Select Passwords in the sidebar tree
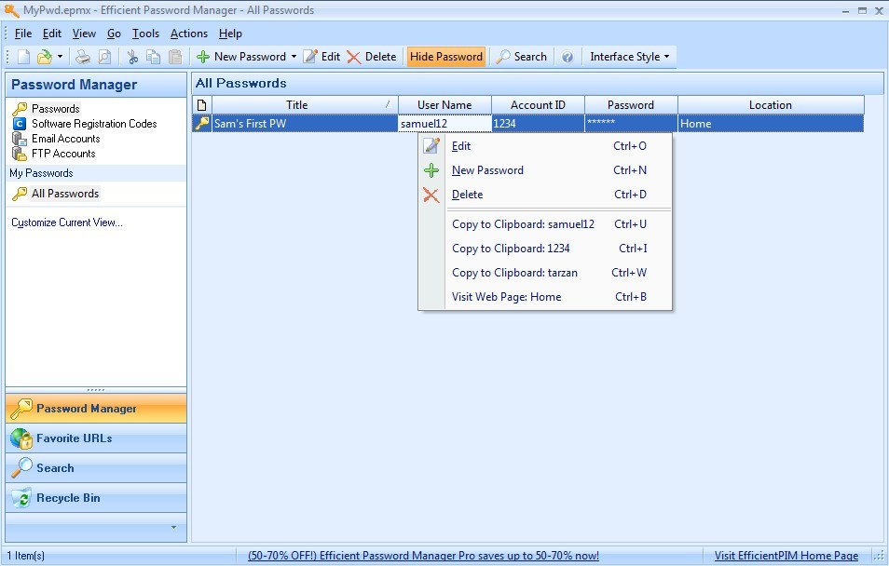 [56, 108]
